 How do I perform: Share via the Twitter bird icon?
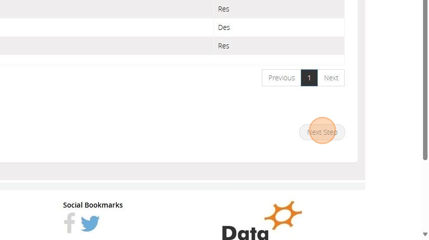[x=90, y=224]
